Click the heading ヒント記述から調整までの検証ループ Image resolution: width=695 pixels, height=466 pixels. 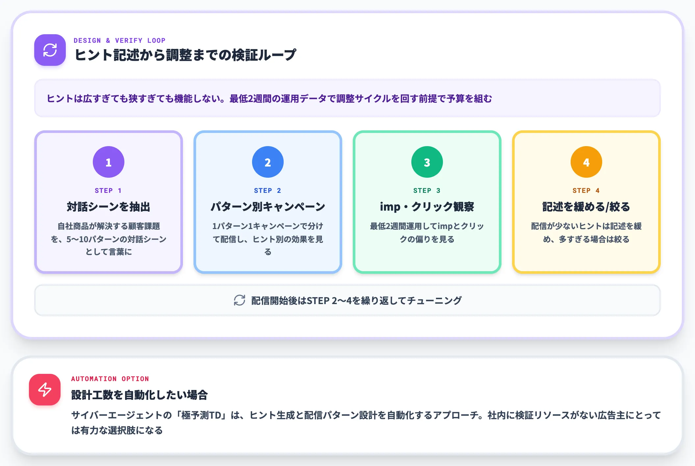point(185,55)
